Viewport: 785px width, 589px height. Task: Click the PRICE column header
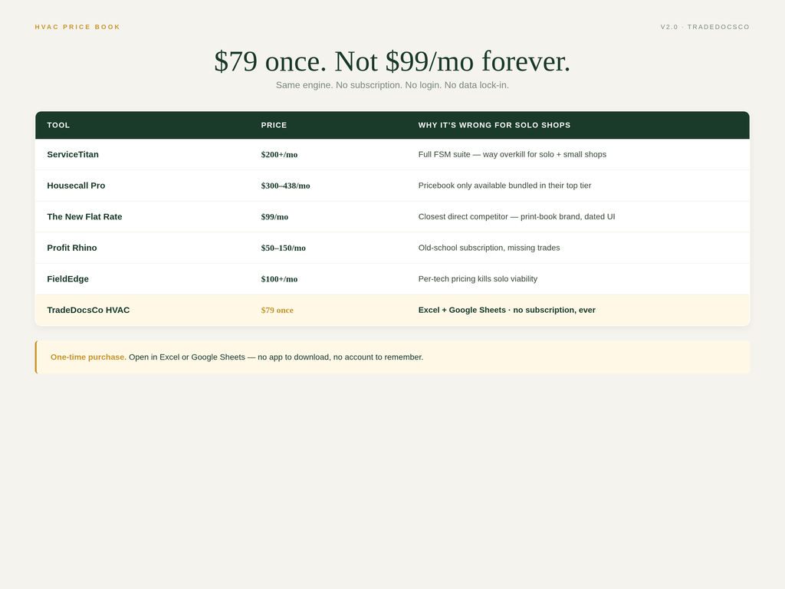274,125
